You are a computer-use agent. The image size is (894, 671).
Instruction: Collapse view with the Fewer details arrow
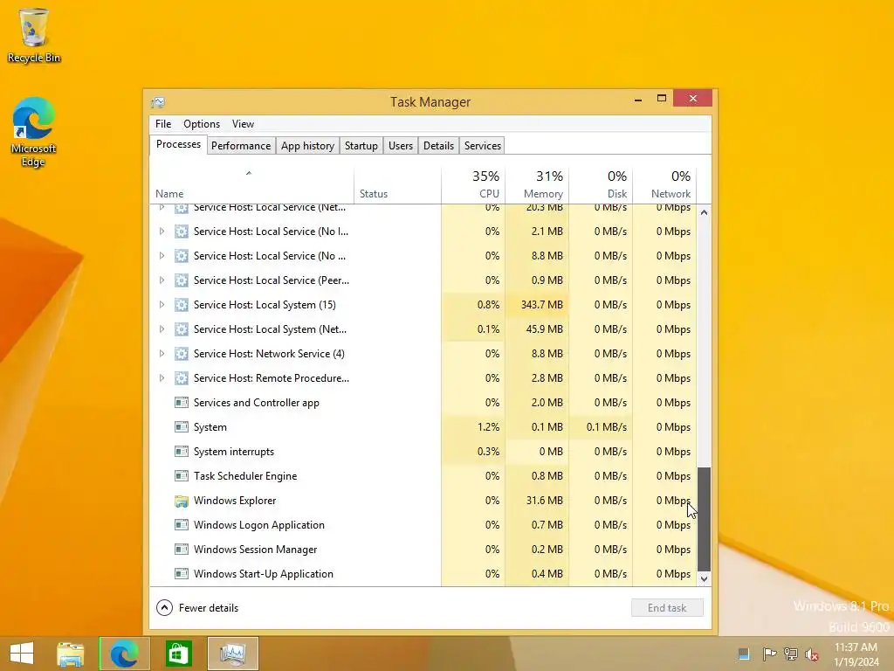[164, 608]
